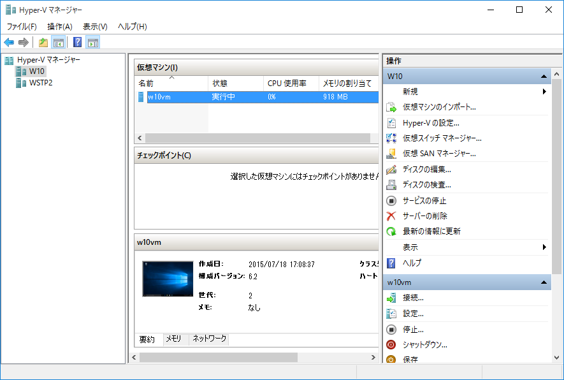
Task: Open 仮想スイッチ マネージャー... action
Action: click(x=442, y=138)
